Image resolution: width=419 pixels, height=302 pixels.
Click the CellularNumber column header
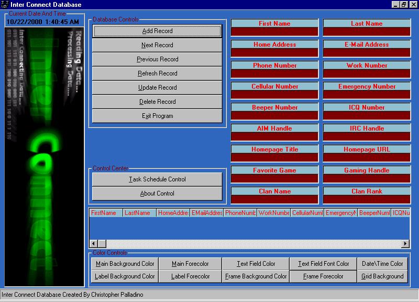click(x=307, y=213)
